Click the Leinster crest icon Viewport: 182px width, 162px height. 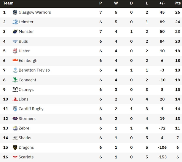(15, 22)
